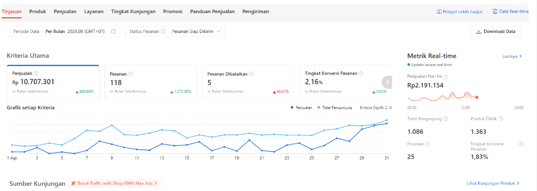Click the 1.363 Produk Diklik value
Image resolution: width=537 pixels, height=191 pixels.
478,132
